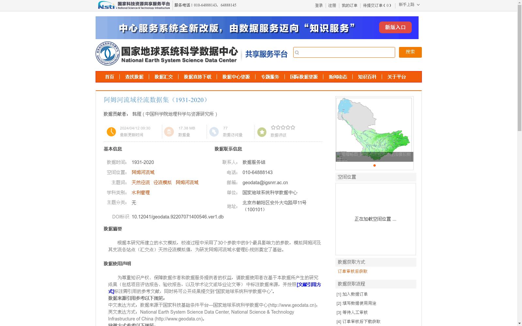The width and height of the screenshot is (522, 326).
Task: Rate the dataset using the five stars
Action: [283, 127]
